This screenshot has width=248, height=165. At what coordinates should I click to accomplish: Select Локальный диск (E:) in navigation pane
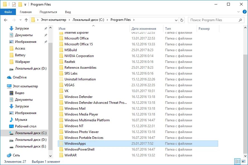30,146
